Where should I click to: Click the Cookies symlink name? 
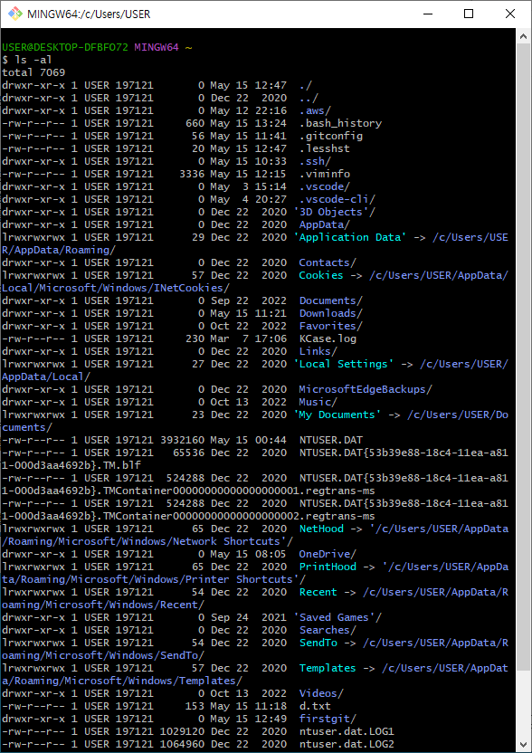tap(321, 275)
